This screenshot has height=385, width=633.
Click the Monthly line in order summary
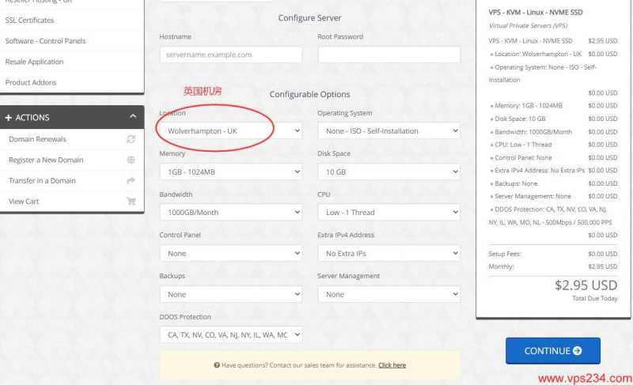552,266
